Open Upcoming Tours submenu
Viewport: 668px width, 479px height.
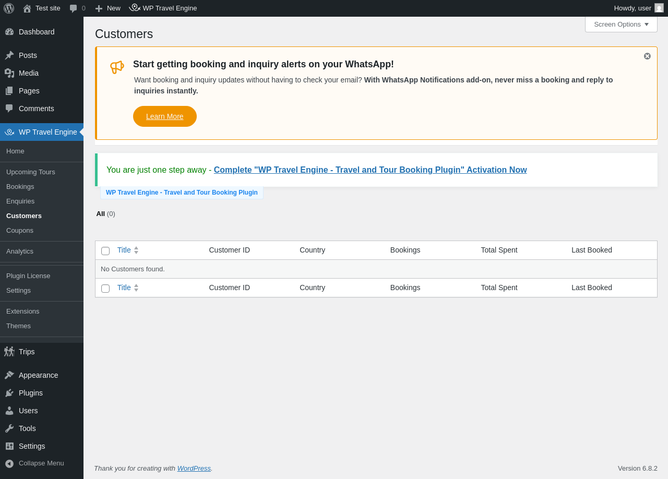30,172
